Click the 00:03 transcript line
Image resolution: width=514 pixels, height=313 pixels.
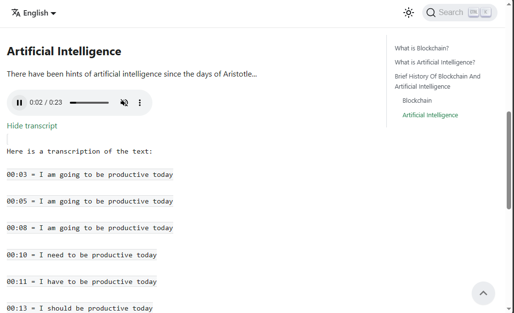[x=90, y=175]
